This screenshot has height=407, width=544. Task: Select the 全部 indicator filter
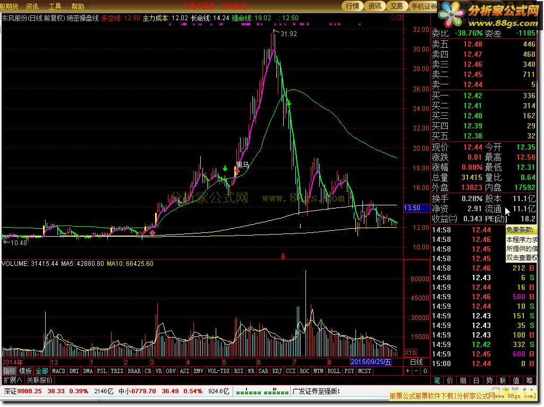pyautogui.click(x=41, y=371)
